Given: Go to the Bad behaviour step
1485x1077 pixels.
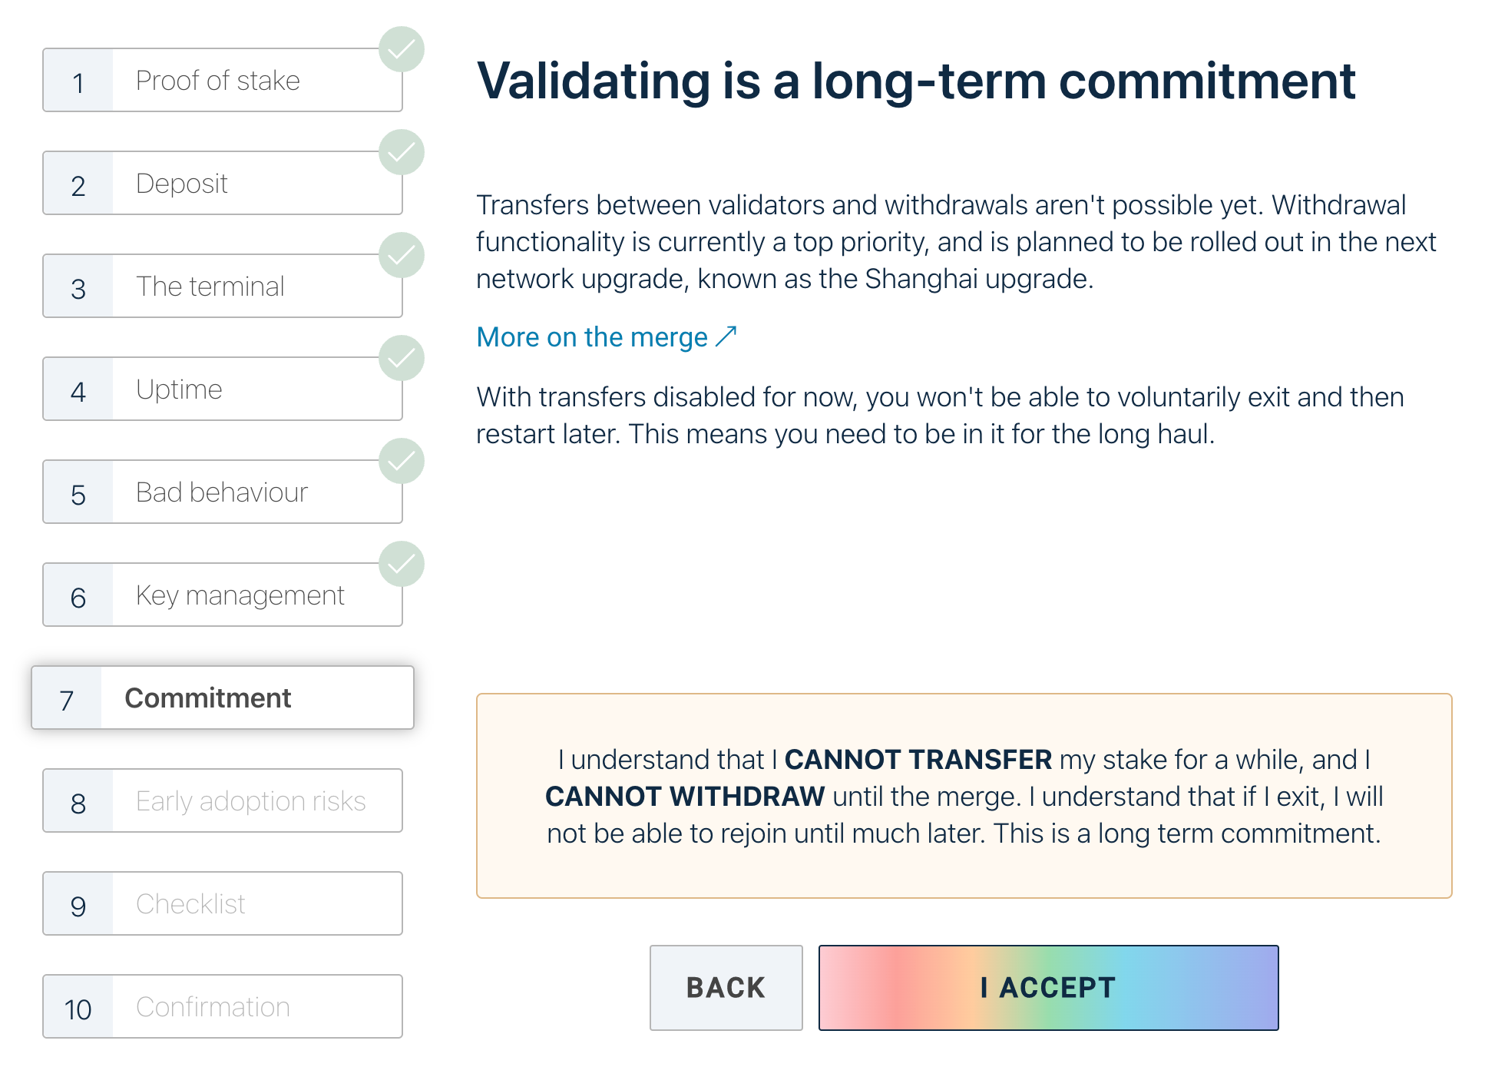Looking at the screenshot, I should point(222,492).
